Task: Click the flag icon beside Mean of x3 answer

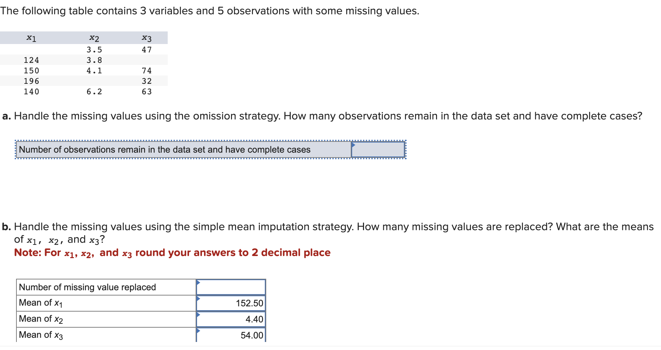Action: pyautogui.click(x=198, y=331)
